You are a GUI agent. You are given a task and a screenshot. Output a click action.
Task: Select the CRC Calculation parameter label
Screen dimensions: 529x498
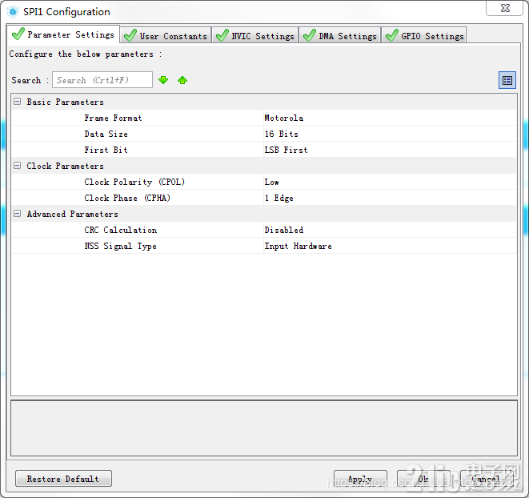120,230
